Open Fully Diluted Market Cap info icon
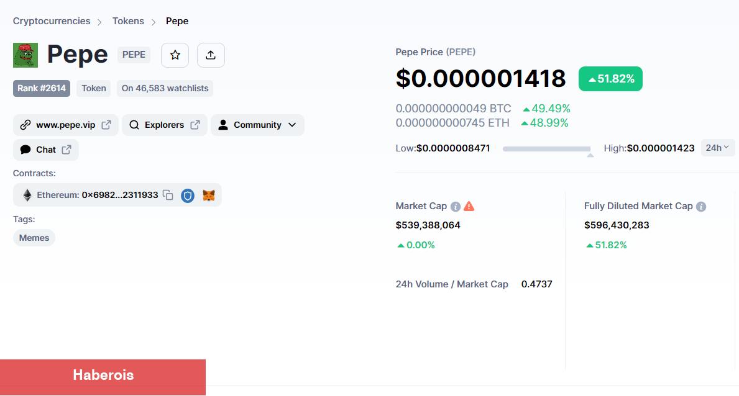The image size is (739, 396). (701, 206)
